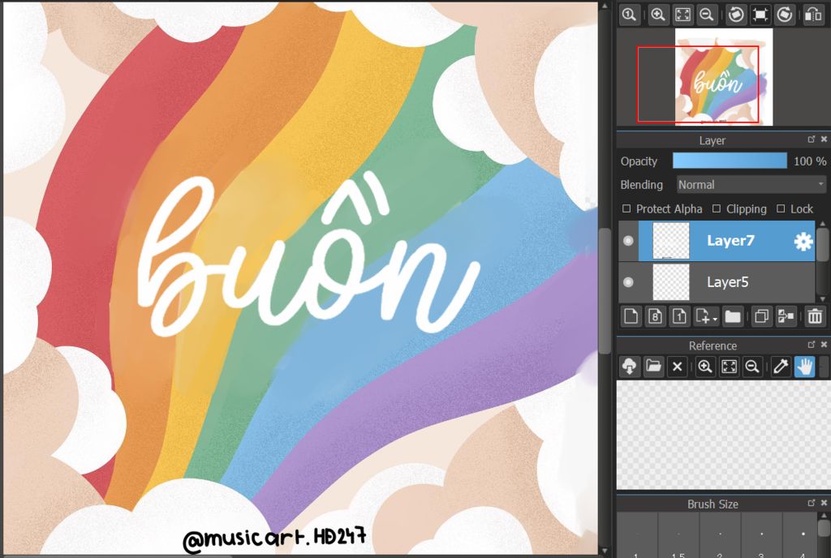Click the Navigator preview thumbnail

(x=723, y=77)
